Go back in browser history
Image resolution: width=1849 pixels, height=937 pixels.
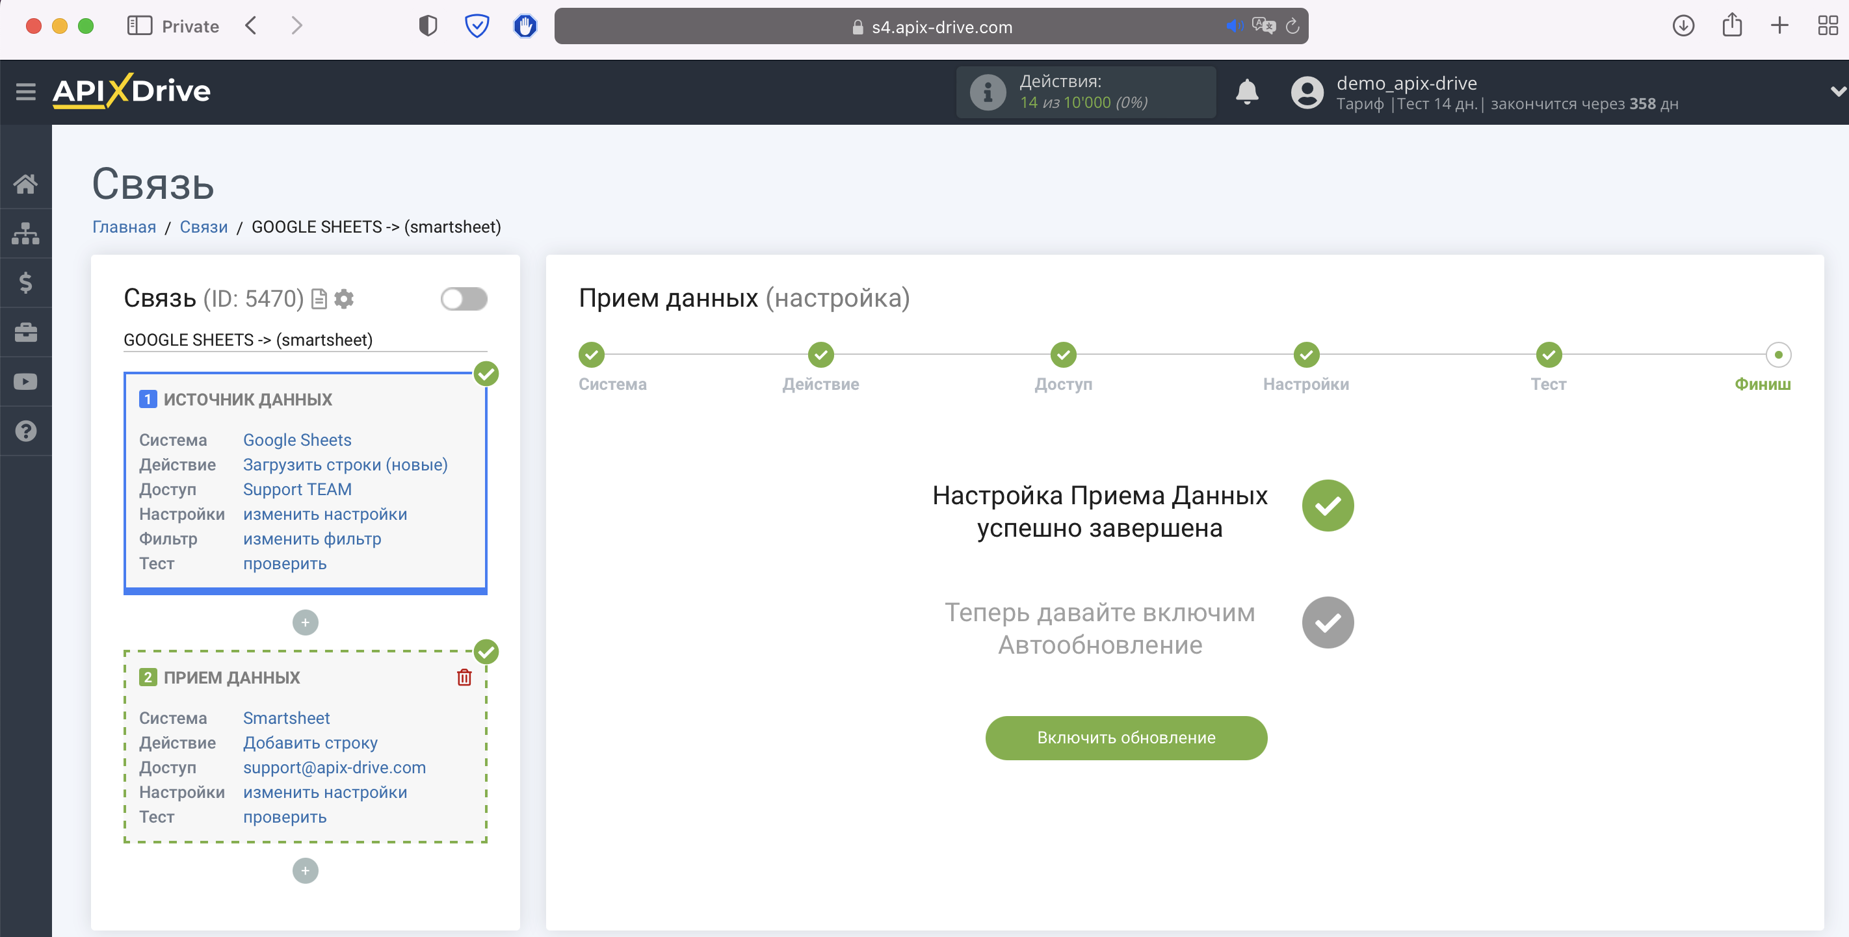tap(250, 26)
